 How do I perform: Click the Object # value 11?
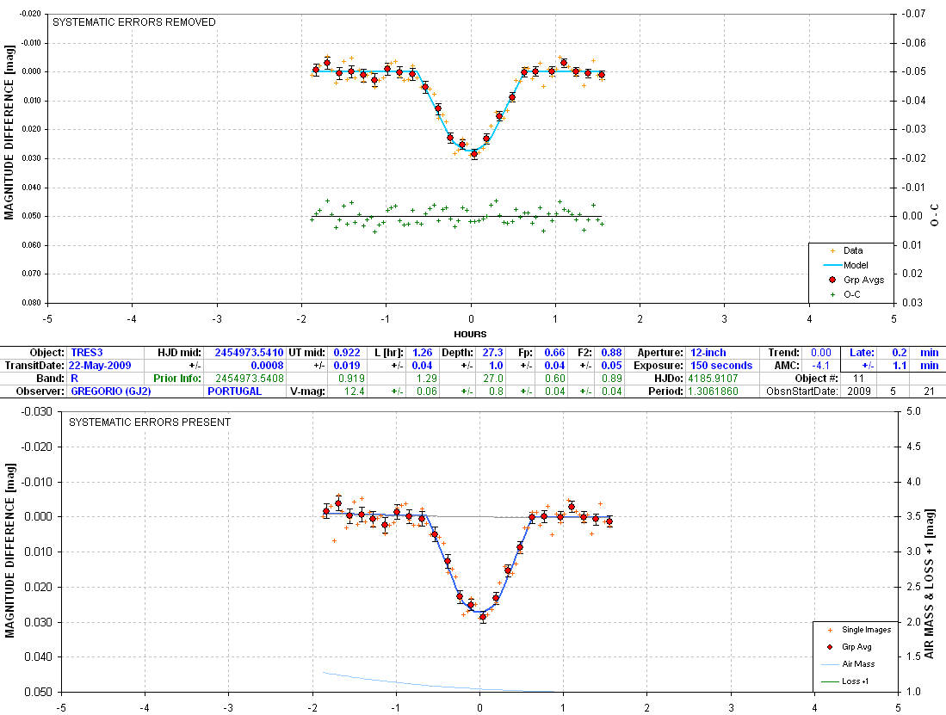858,378
